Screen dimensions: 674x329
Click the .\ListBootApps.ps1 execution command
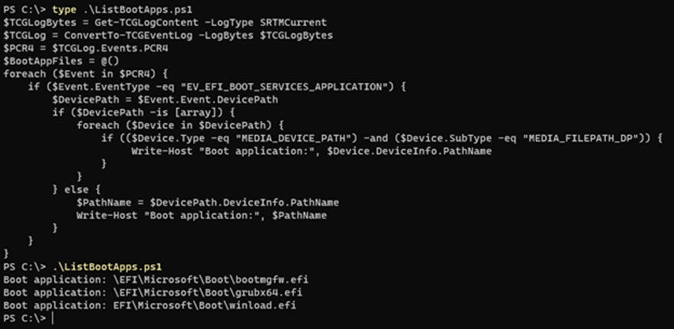pyautogui.click(x=107, y=267)
